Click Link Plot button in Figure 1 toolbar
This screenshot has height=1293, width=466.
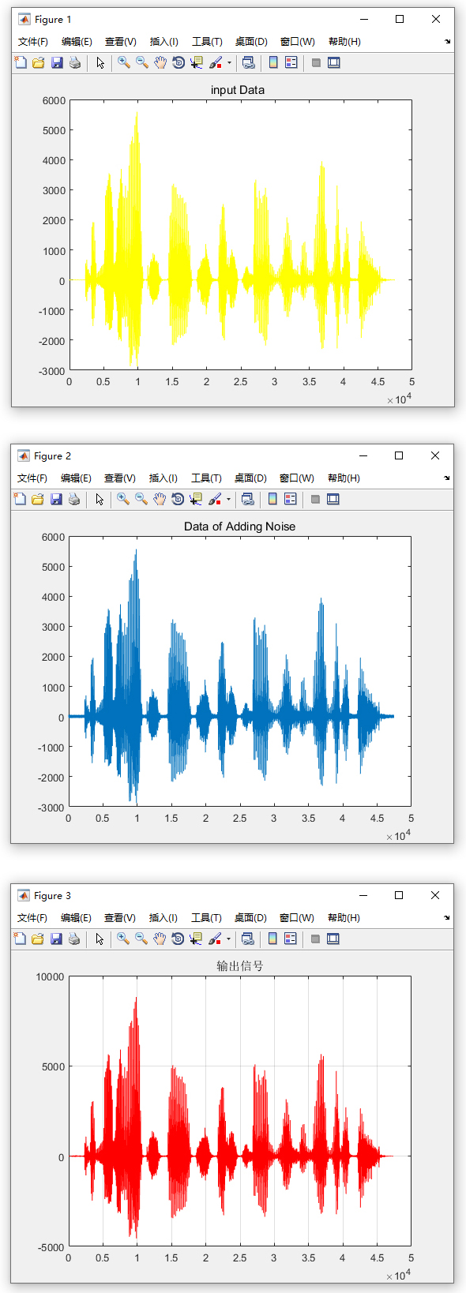pyautogui.click(x=248, y=62)
